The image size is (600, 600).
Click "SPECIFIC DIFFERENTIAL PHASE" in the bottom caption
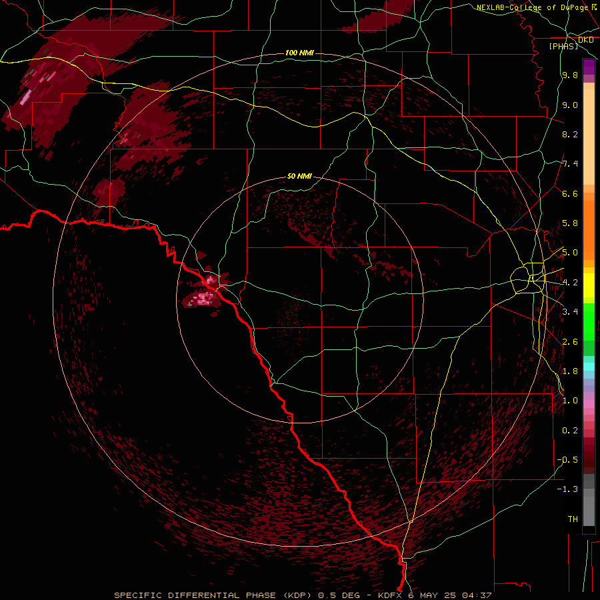pyautogui.click(x=195, y=595)
